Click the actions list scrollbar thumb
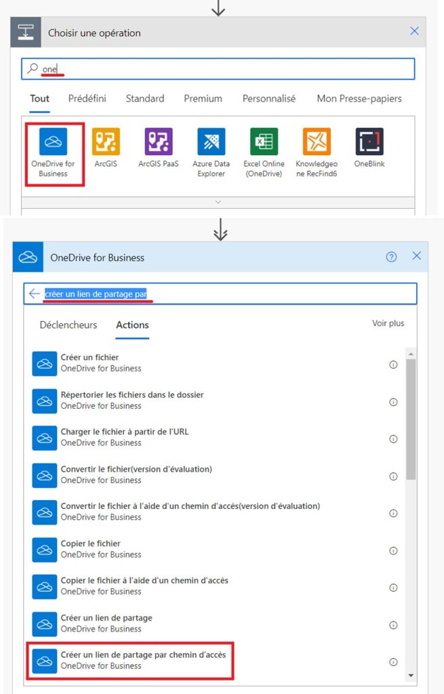The image size is (444, 694). (x=411, y=419)
